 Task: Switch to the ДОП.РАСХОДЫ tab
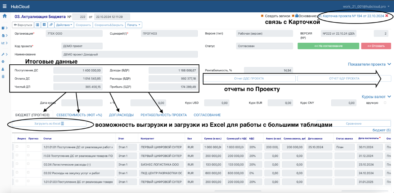pyautogui.click(x=121, y=115)
